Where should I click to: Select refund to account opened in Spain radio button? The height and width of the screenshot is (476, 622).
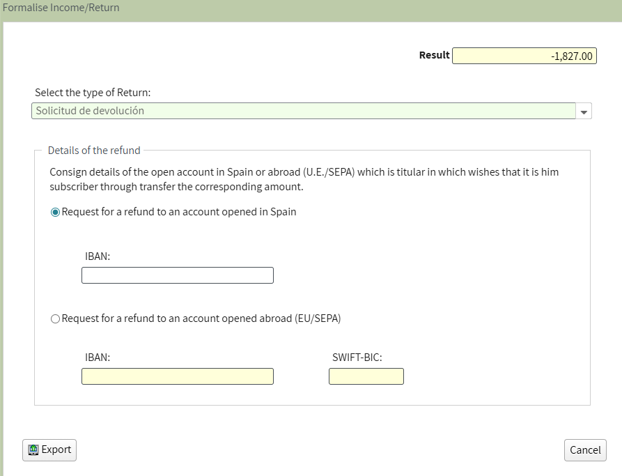(x=56, y=213)
